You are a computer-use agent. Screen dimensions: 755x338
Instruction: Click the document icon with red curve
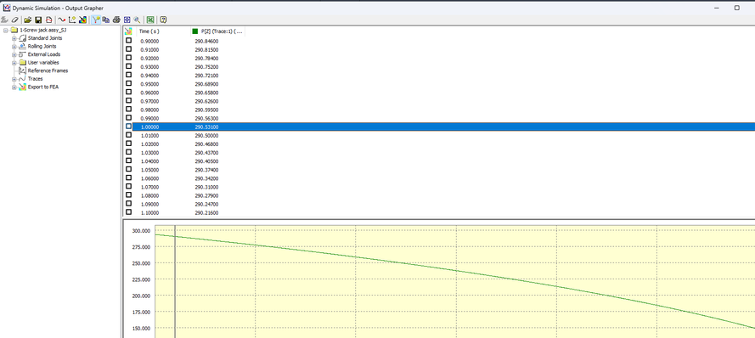click(48, 20)
